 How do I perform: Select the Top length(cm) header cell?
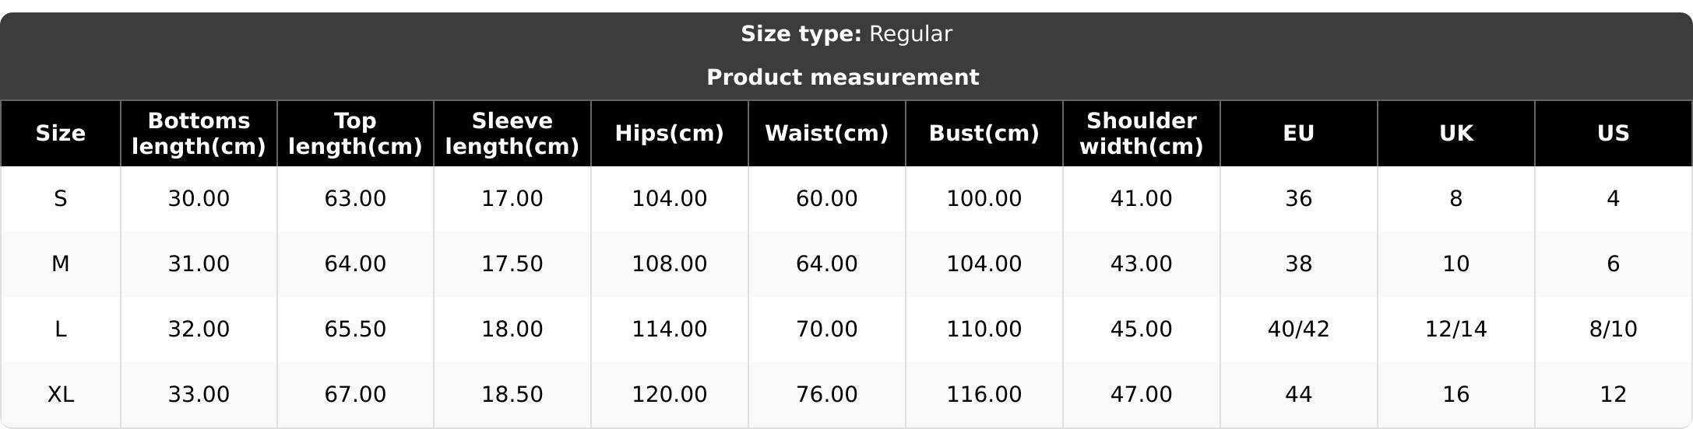pyautogui.click(x=355, y=134)
